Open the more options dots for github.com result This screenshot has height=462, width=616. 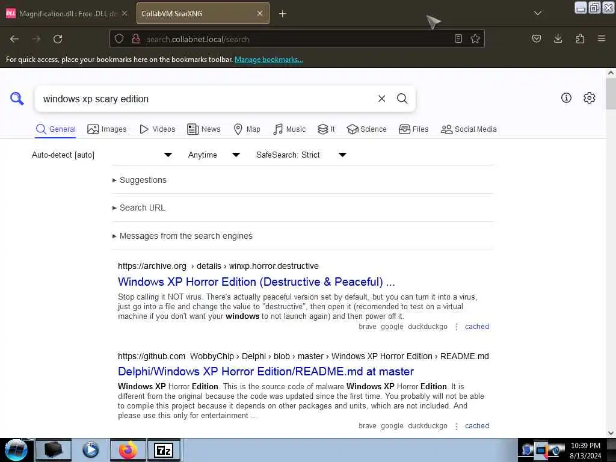point(456,427)
